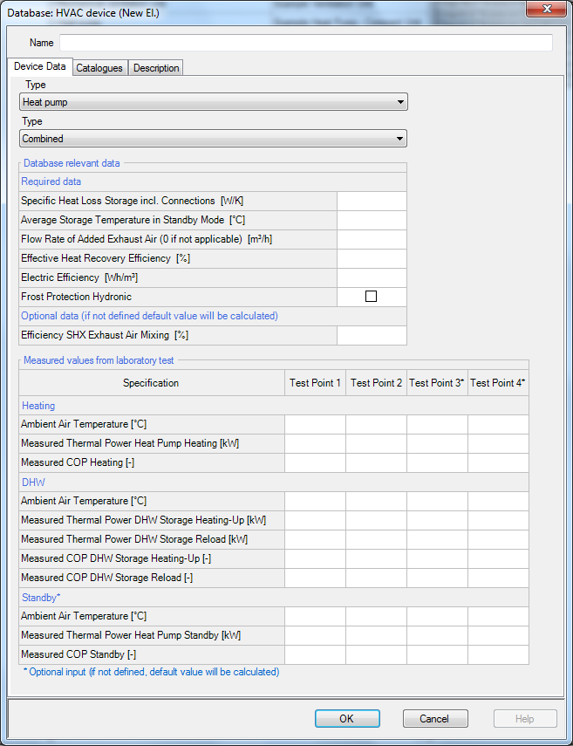Click the blue 'Standby*' section row

[274, 598]
